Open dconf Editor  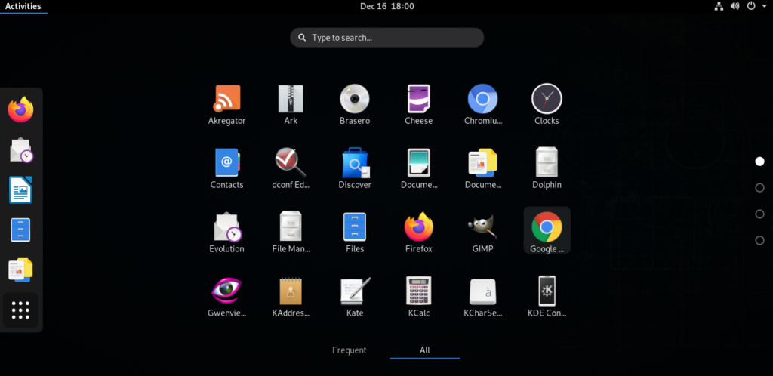pyautogui.click(x=291, y=169)
